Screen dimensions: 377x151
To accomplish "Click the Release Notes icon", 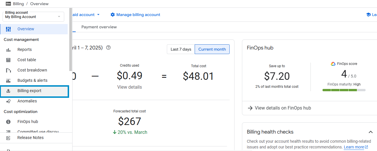I will [8, 138].
